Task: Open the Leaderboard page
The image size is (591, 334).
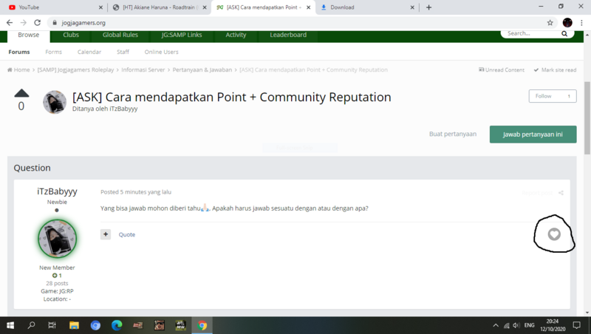Action: pos(288,35)
